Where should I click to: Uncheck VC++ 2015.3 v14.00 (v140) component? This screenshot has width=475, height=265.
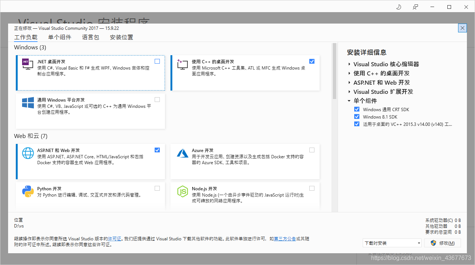click(356, 124)
